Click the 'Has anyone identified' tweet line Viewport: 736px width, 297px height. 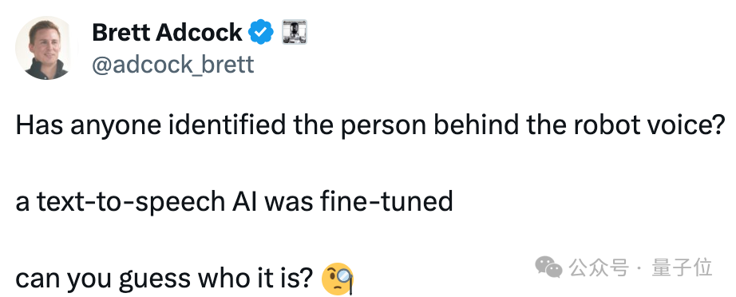point(371,125)
